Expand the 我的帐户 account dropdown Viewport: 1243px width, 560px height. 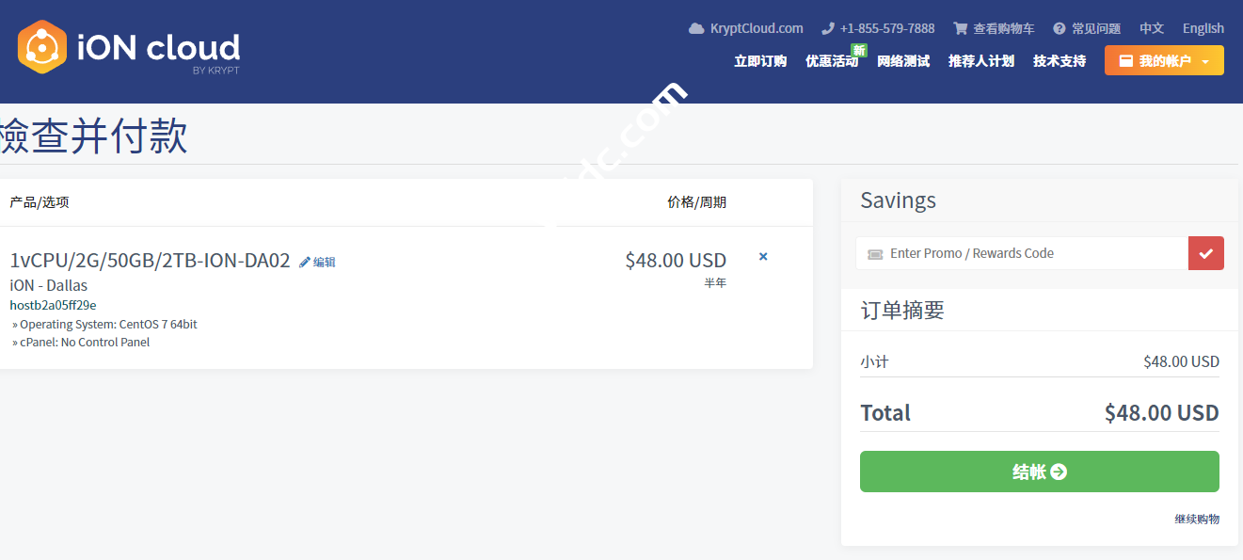1164,61
